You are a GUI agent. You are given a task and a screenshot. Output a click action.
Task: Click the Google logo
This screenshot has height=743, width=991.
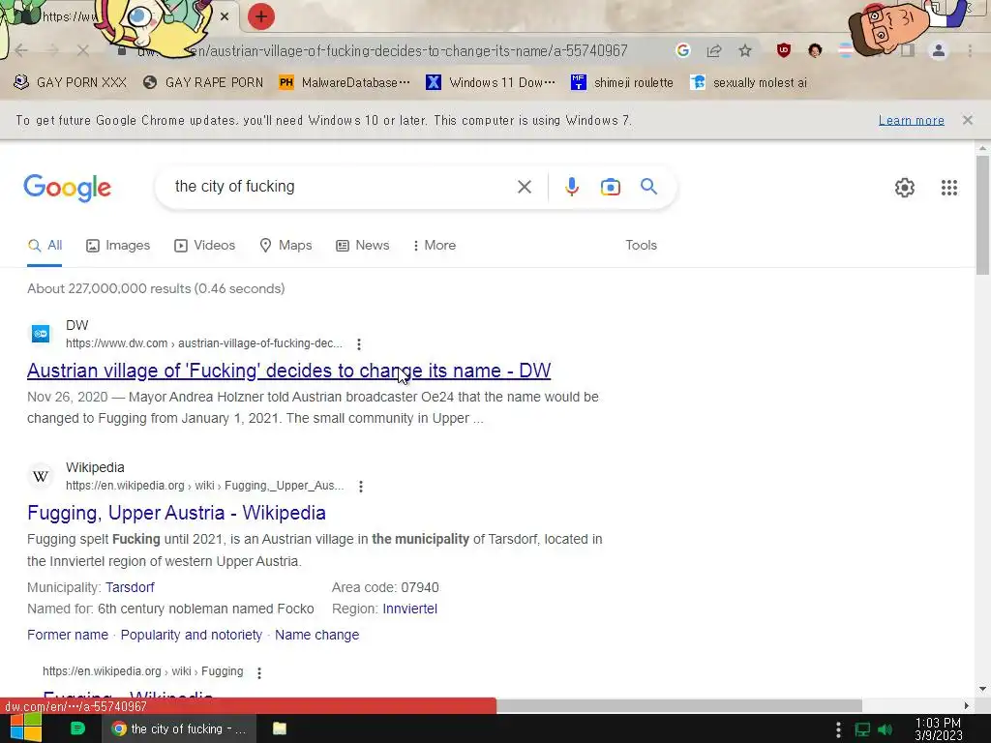tap(68, 188)
